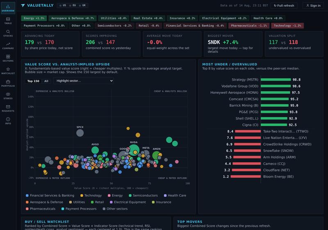Select the Top 150 chart option
328x230 pixels.
click(33, 81)
